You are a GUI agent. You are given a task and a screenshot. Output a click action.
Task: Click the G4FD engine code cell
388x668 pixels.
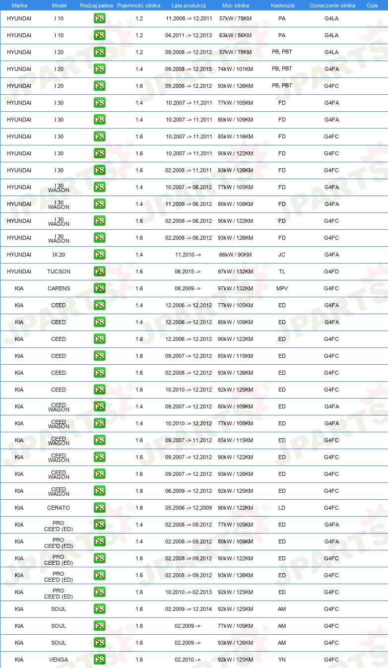pyautogui.click(x=331, y=271)
